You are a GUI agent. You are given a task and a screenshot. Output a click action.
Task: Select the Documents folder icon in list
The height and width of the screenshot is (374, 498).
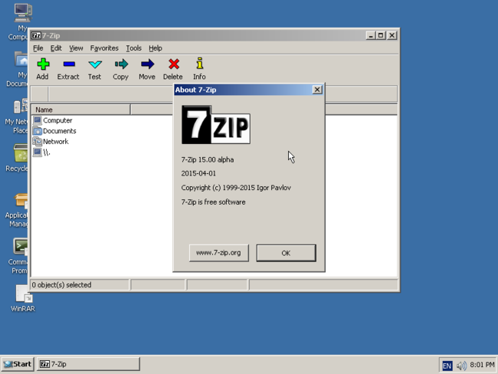pyautogui.click(x=38, y=130)
